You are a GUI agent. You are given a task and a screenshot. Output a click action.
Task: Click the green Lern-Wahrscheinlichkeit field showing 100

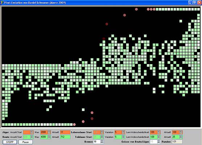tap(153, 137)
